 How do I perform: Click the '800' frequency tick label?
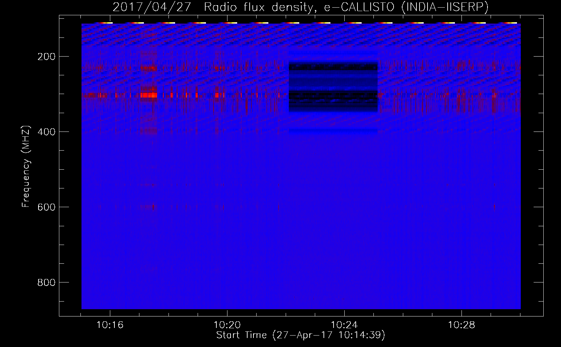click(46, 282)
